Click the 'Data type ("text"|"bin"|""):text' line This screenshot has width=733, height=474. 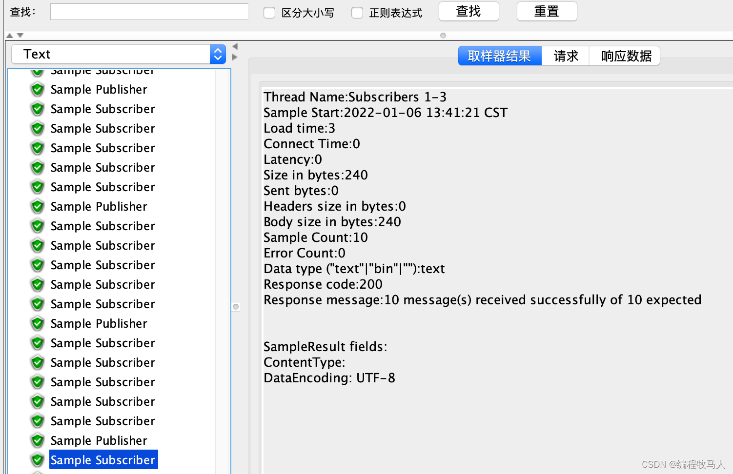tap(354, 269)
